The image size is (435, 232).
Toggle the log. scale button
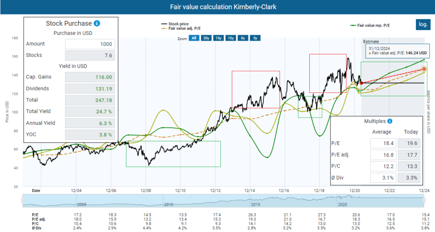[x=423, y=24]
